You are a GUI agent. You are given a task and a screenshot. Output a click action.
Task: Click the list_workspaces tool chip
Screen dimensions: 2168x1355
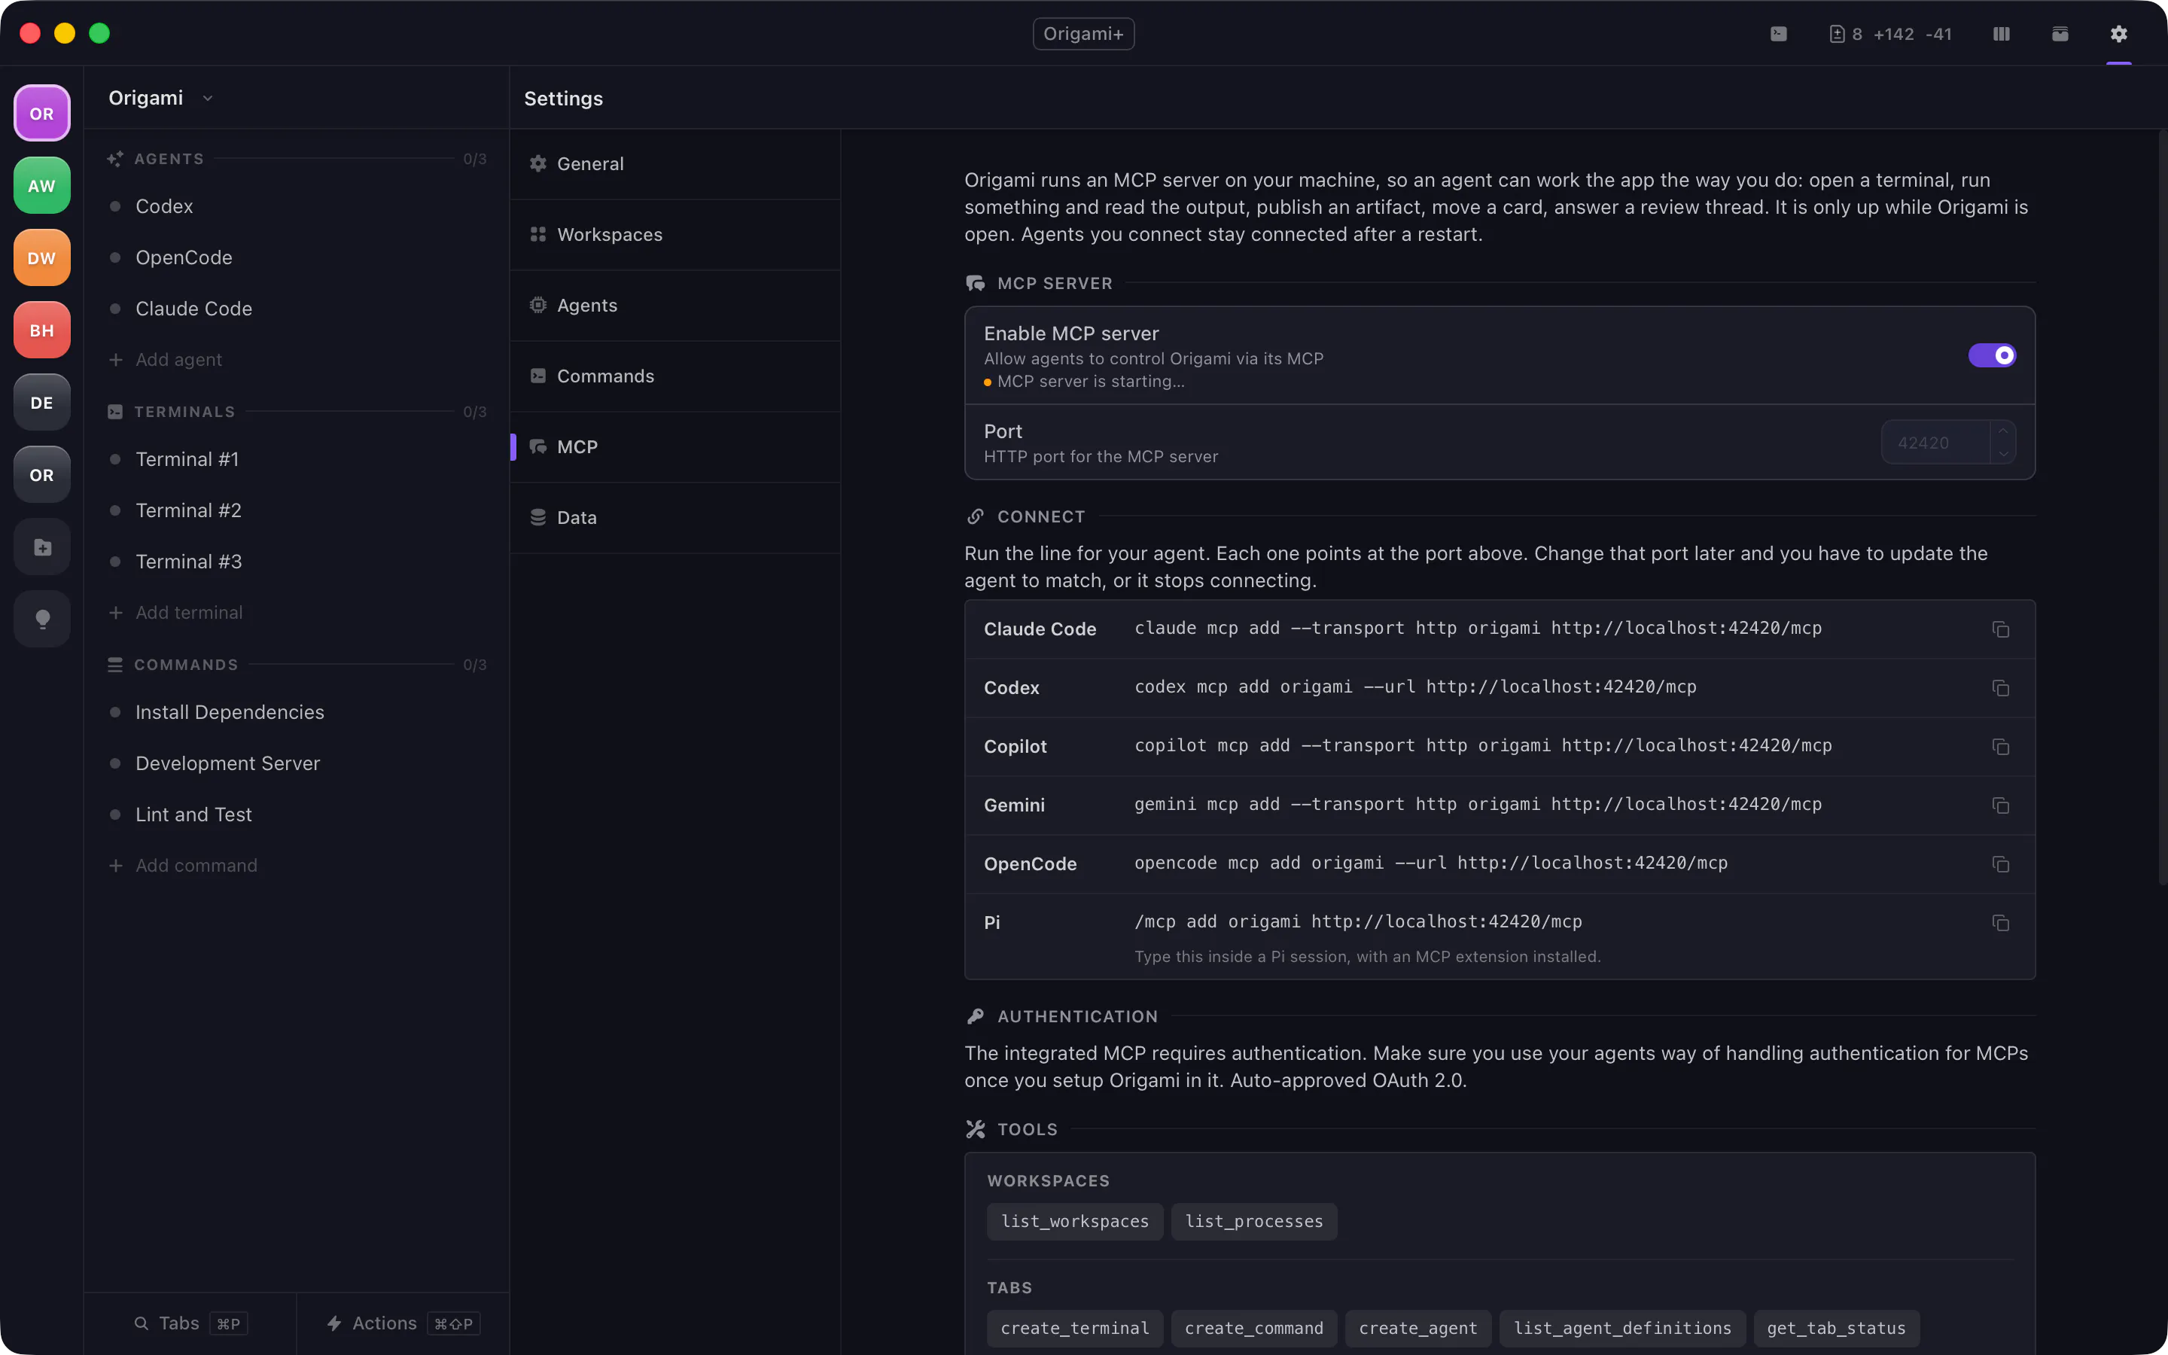coord(1074,1222)
